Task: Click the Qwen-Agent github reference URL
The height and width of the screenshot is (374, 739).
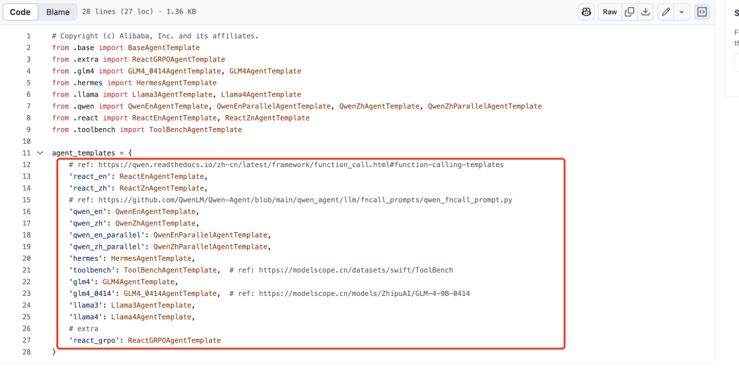Action: pyautogui.click(x=305, y=200)
